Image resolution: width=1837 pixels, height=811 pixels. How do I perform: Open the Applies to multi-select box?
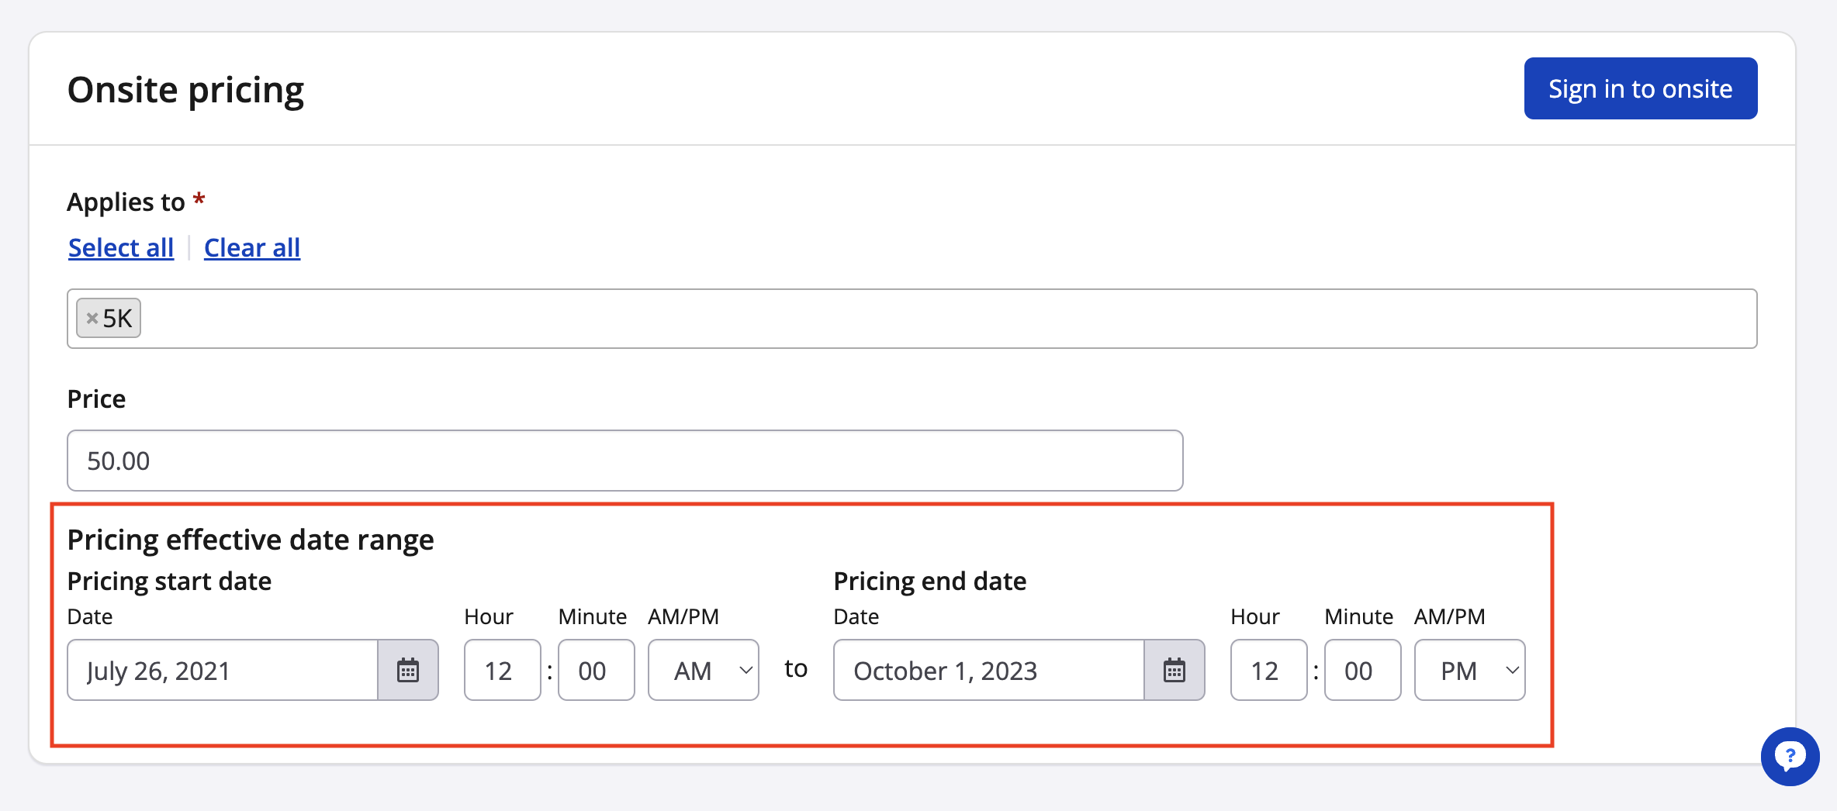[x=931, y=319]
